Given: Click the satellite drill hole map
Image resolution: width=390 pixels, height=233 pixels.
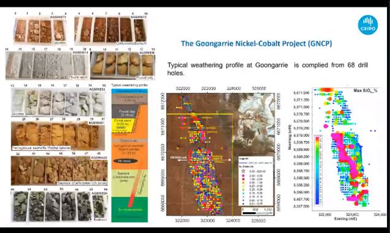Looking at the screenshot, I should point(221,155).
